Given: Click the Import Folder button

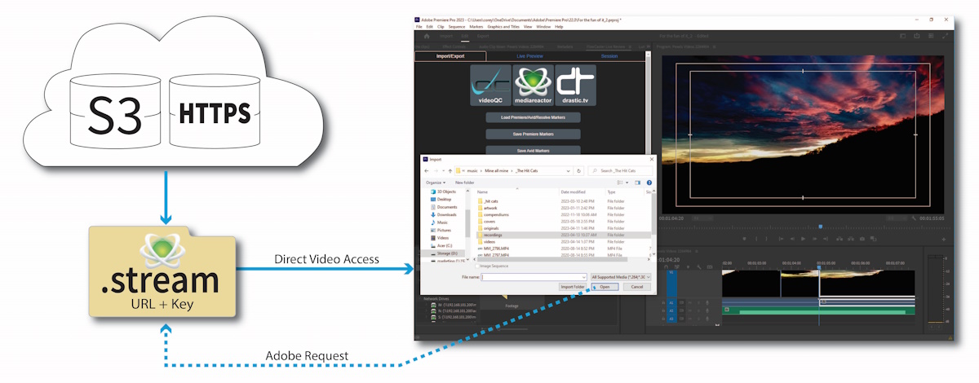Looking at the screenshot, I should tap(573, 287).
